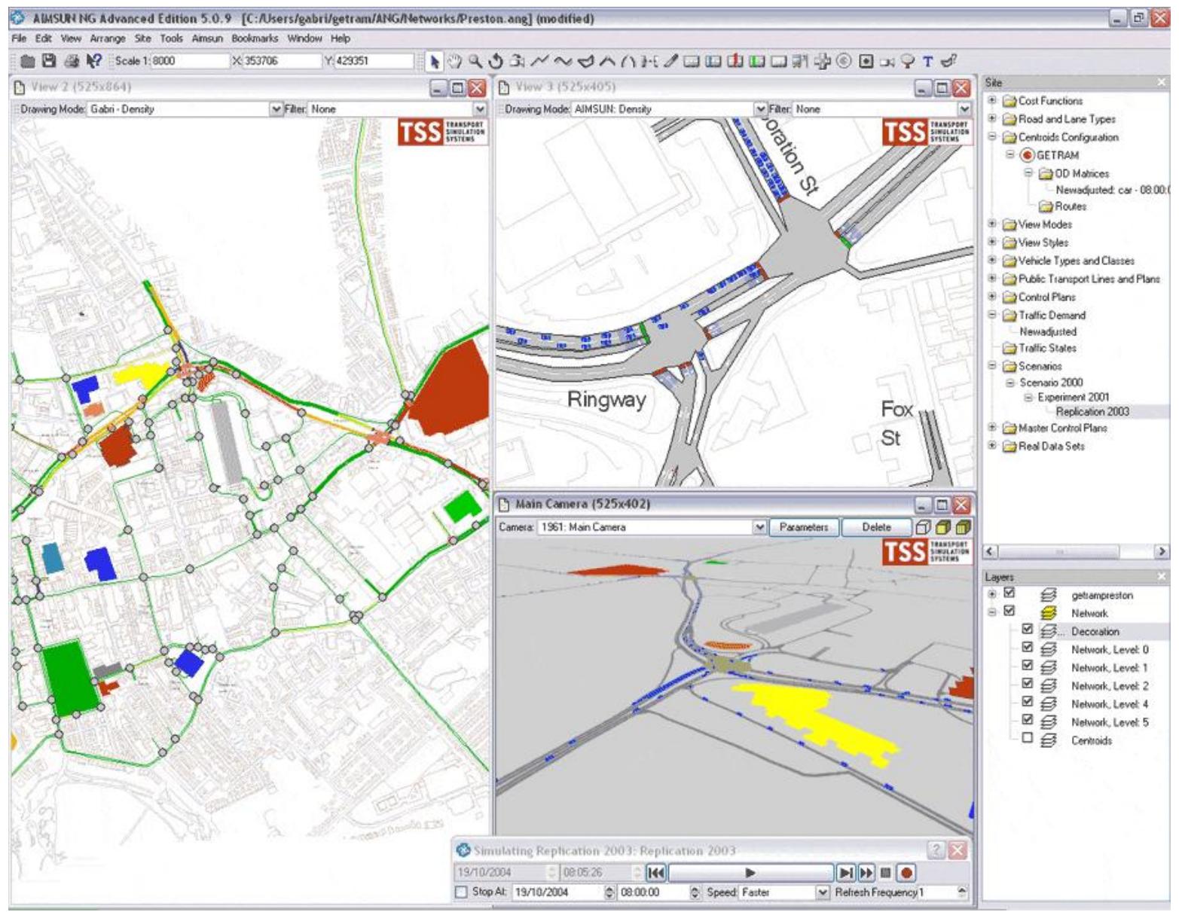Open the File menu
The width and height of the screenshot is (1179, 912).
[19, 38]
